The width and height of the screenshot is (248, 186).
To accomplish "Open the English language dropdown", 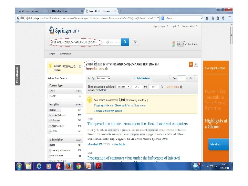I will (x=175, y=26).
